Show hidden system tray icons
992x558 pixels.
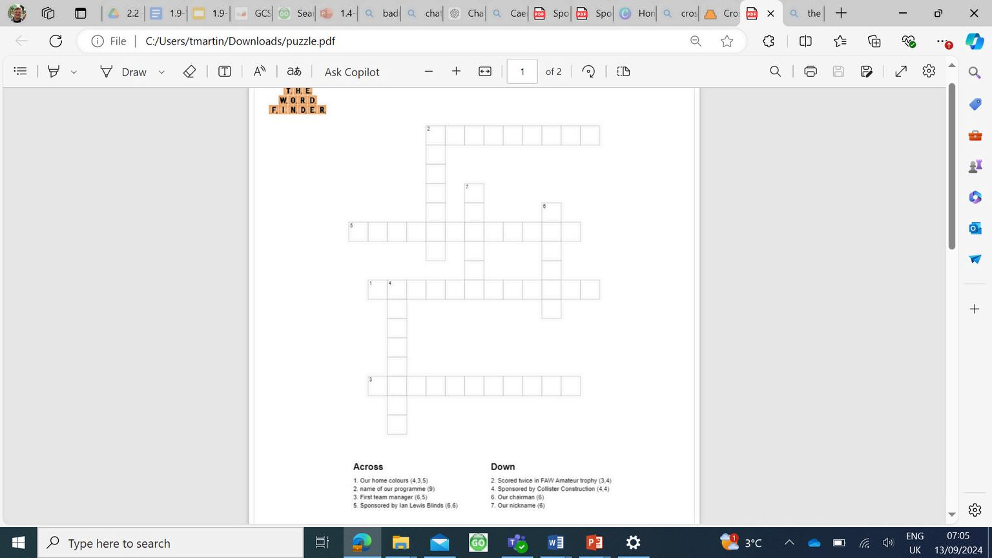tap(789, 542)
